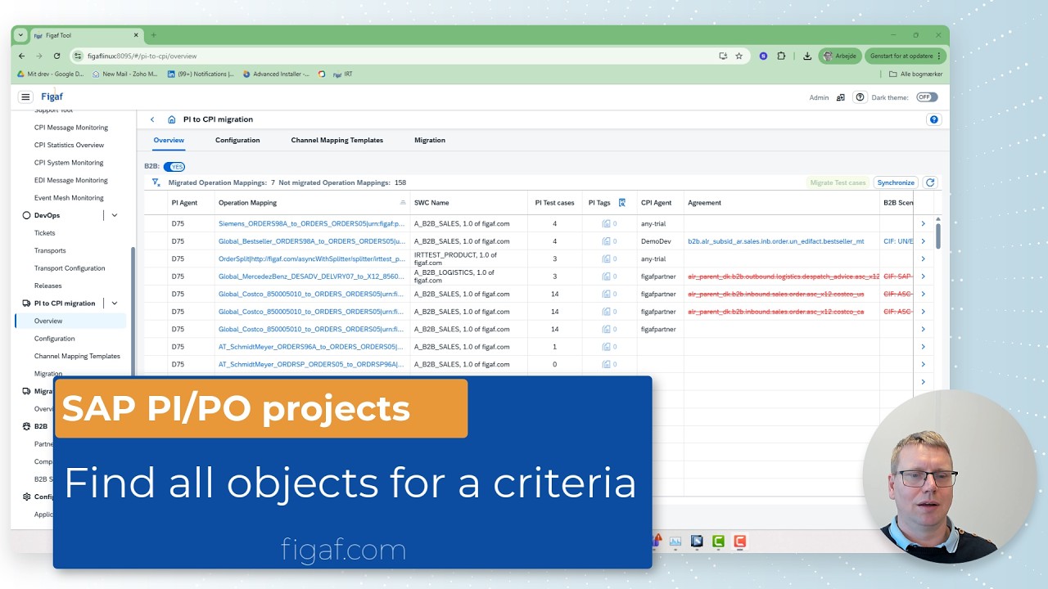The height and width of the screenshot is (589, 1048).
Task: Open the Channel Mapping Templates tab
Action: 337,140
